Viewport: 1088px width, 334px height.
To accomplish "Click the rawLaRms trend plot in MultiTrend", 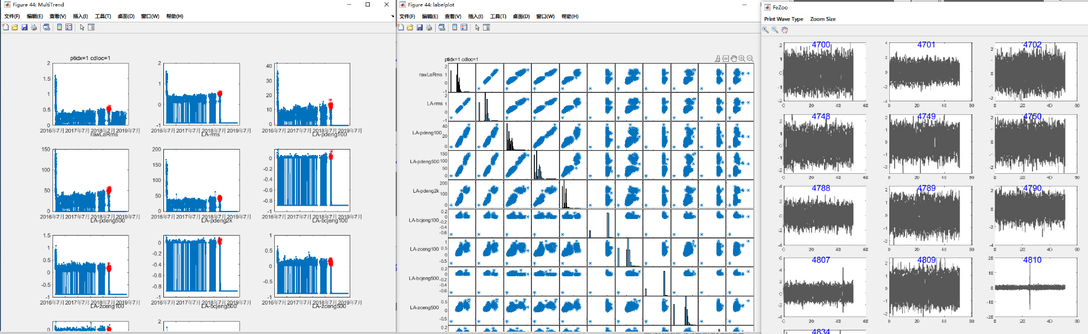I will [91, 94].
